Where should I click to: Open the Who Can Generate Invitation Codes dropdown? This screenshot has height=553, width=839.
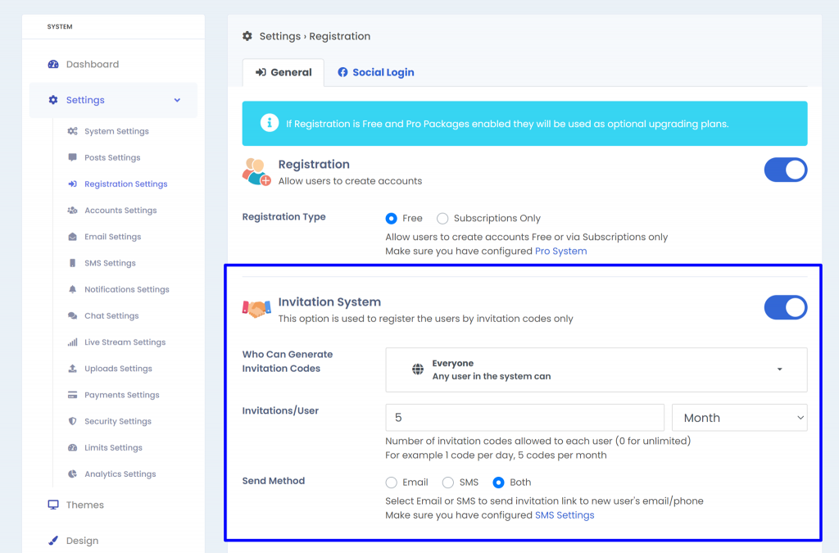(x=596, y=369)
